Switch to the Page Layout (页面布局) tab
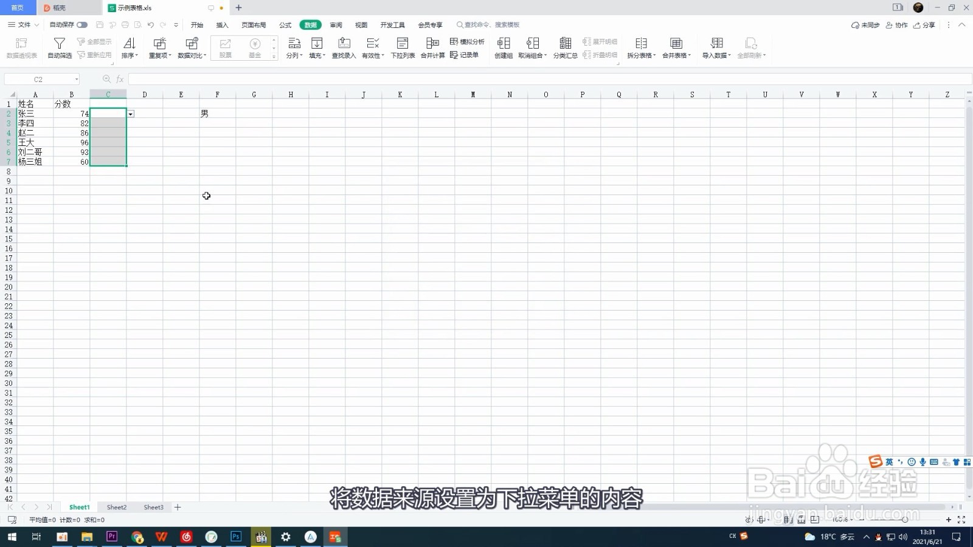 coord(254,25)
